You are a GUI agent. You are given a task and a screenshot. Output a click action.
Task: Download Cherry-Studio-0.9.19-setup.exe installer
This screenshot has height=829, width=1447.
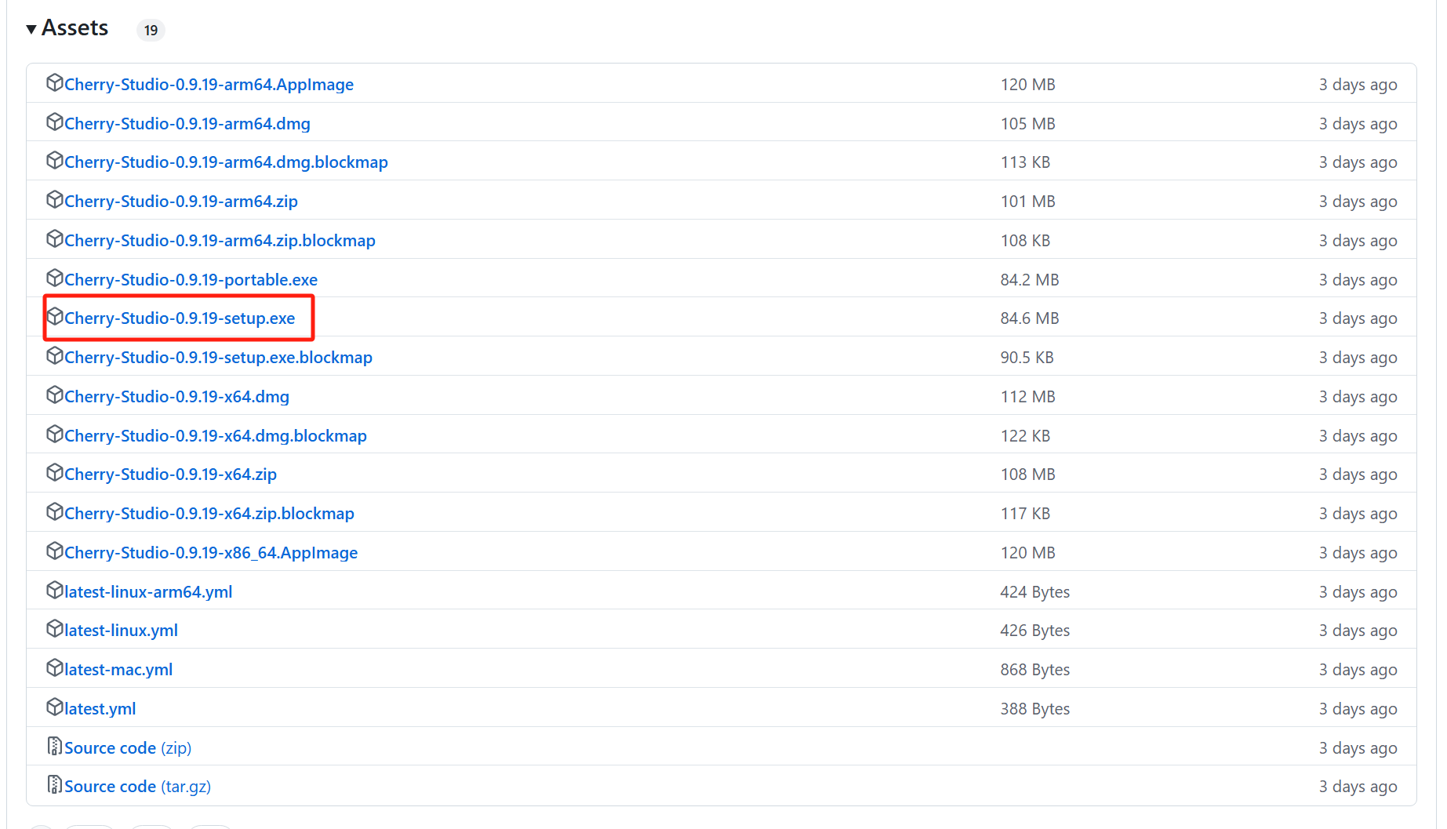point(180,318)
